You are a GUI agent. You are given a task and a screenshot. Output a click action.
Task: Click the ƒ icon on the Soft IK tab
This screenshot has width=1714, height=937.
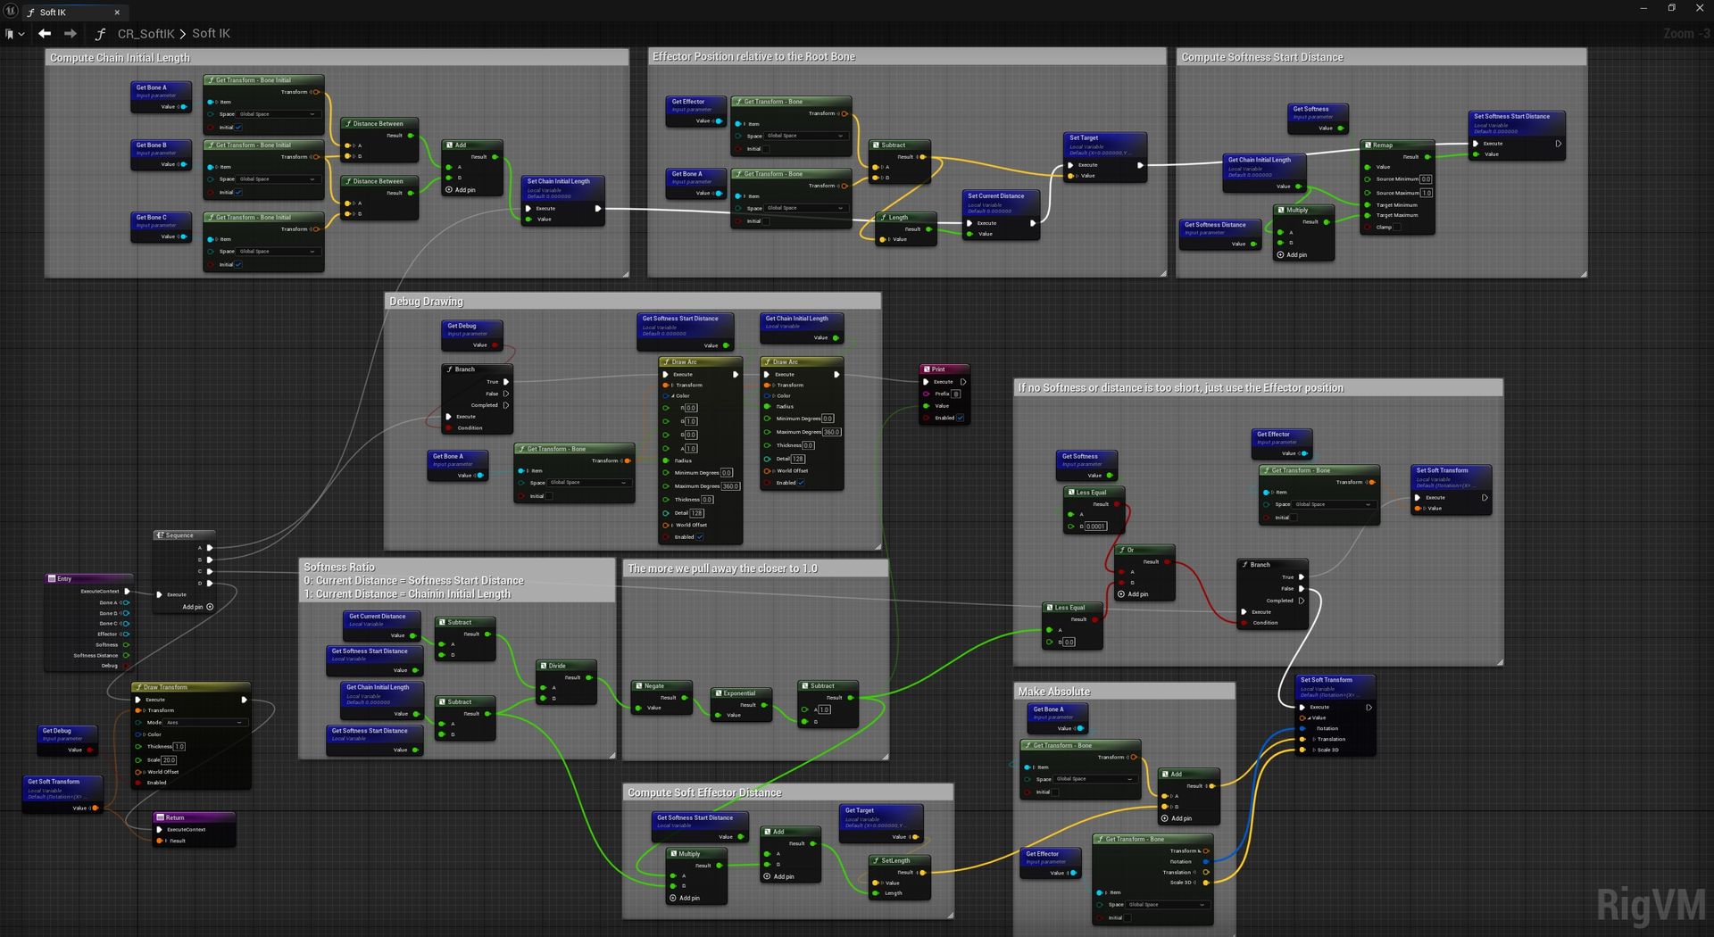tap(30, 12)
